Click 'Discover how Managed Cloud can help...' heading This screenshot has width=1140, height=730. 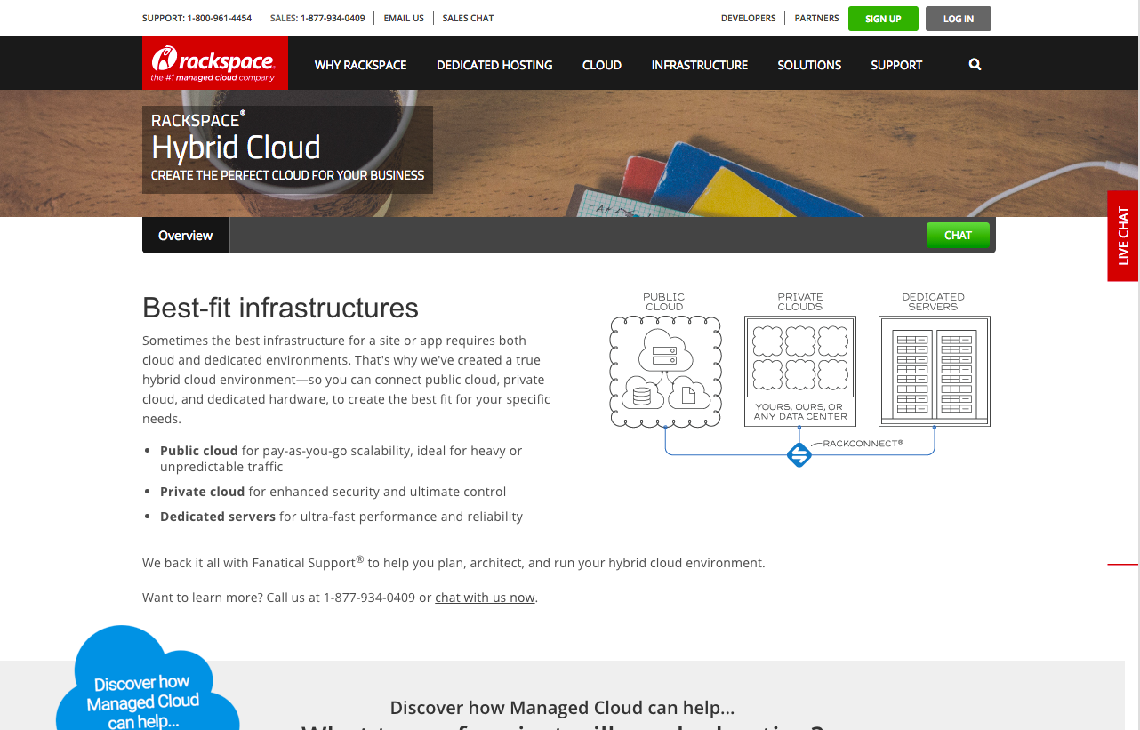point(562,708)
